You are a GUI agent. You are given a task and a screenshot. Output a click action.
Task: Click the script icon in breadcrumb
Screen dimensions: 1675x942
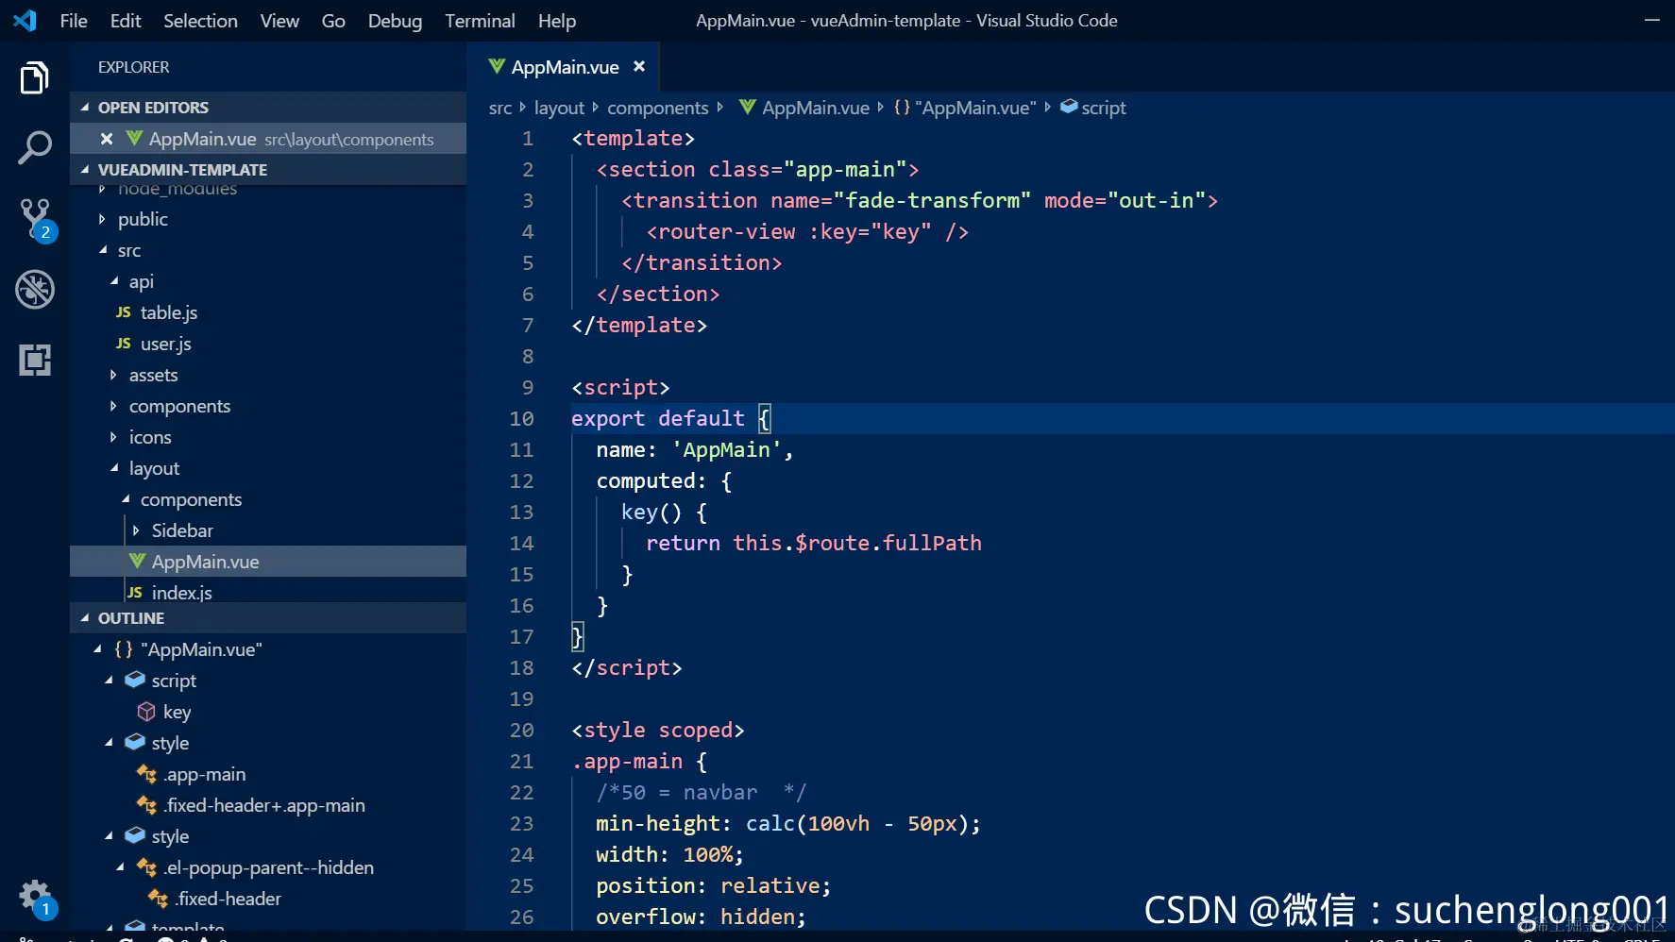pos(1069,107)
